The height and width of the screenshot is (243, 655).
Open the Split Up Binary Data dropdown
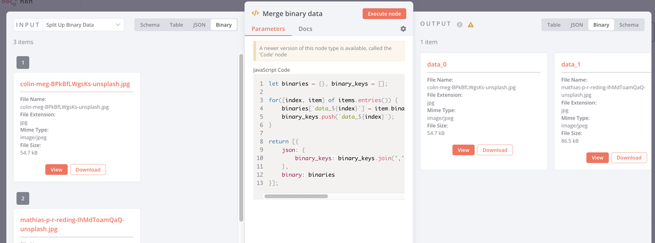click(x=83, y=25)
